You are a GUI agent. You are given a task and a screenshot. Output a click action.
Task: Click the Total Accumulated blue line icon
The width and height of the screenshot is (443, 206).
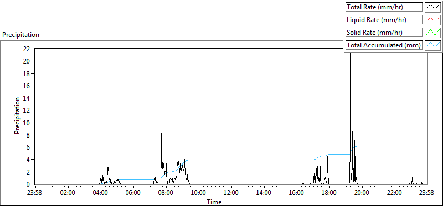[x=433, y=45]
